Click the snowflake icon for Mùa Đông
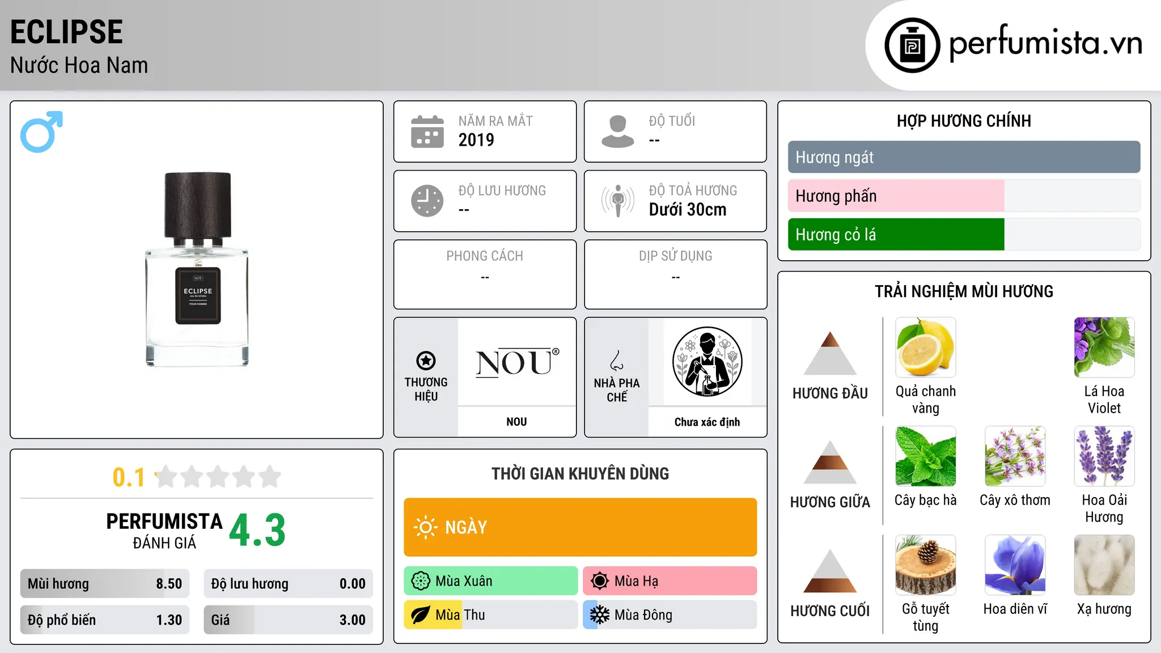 (x=600, y=615)
